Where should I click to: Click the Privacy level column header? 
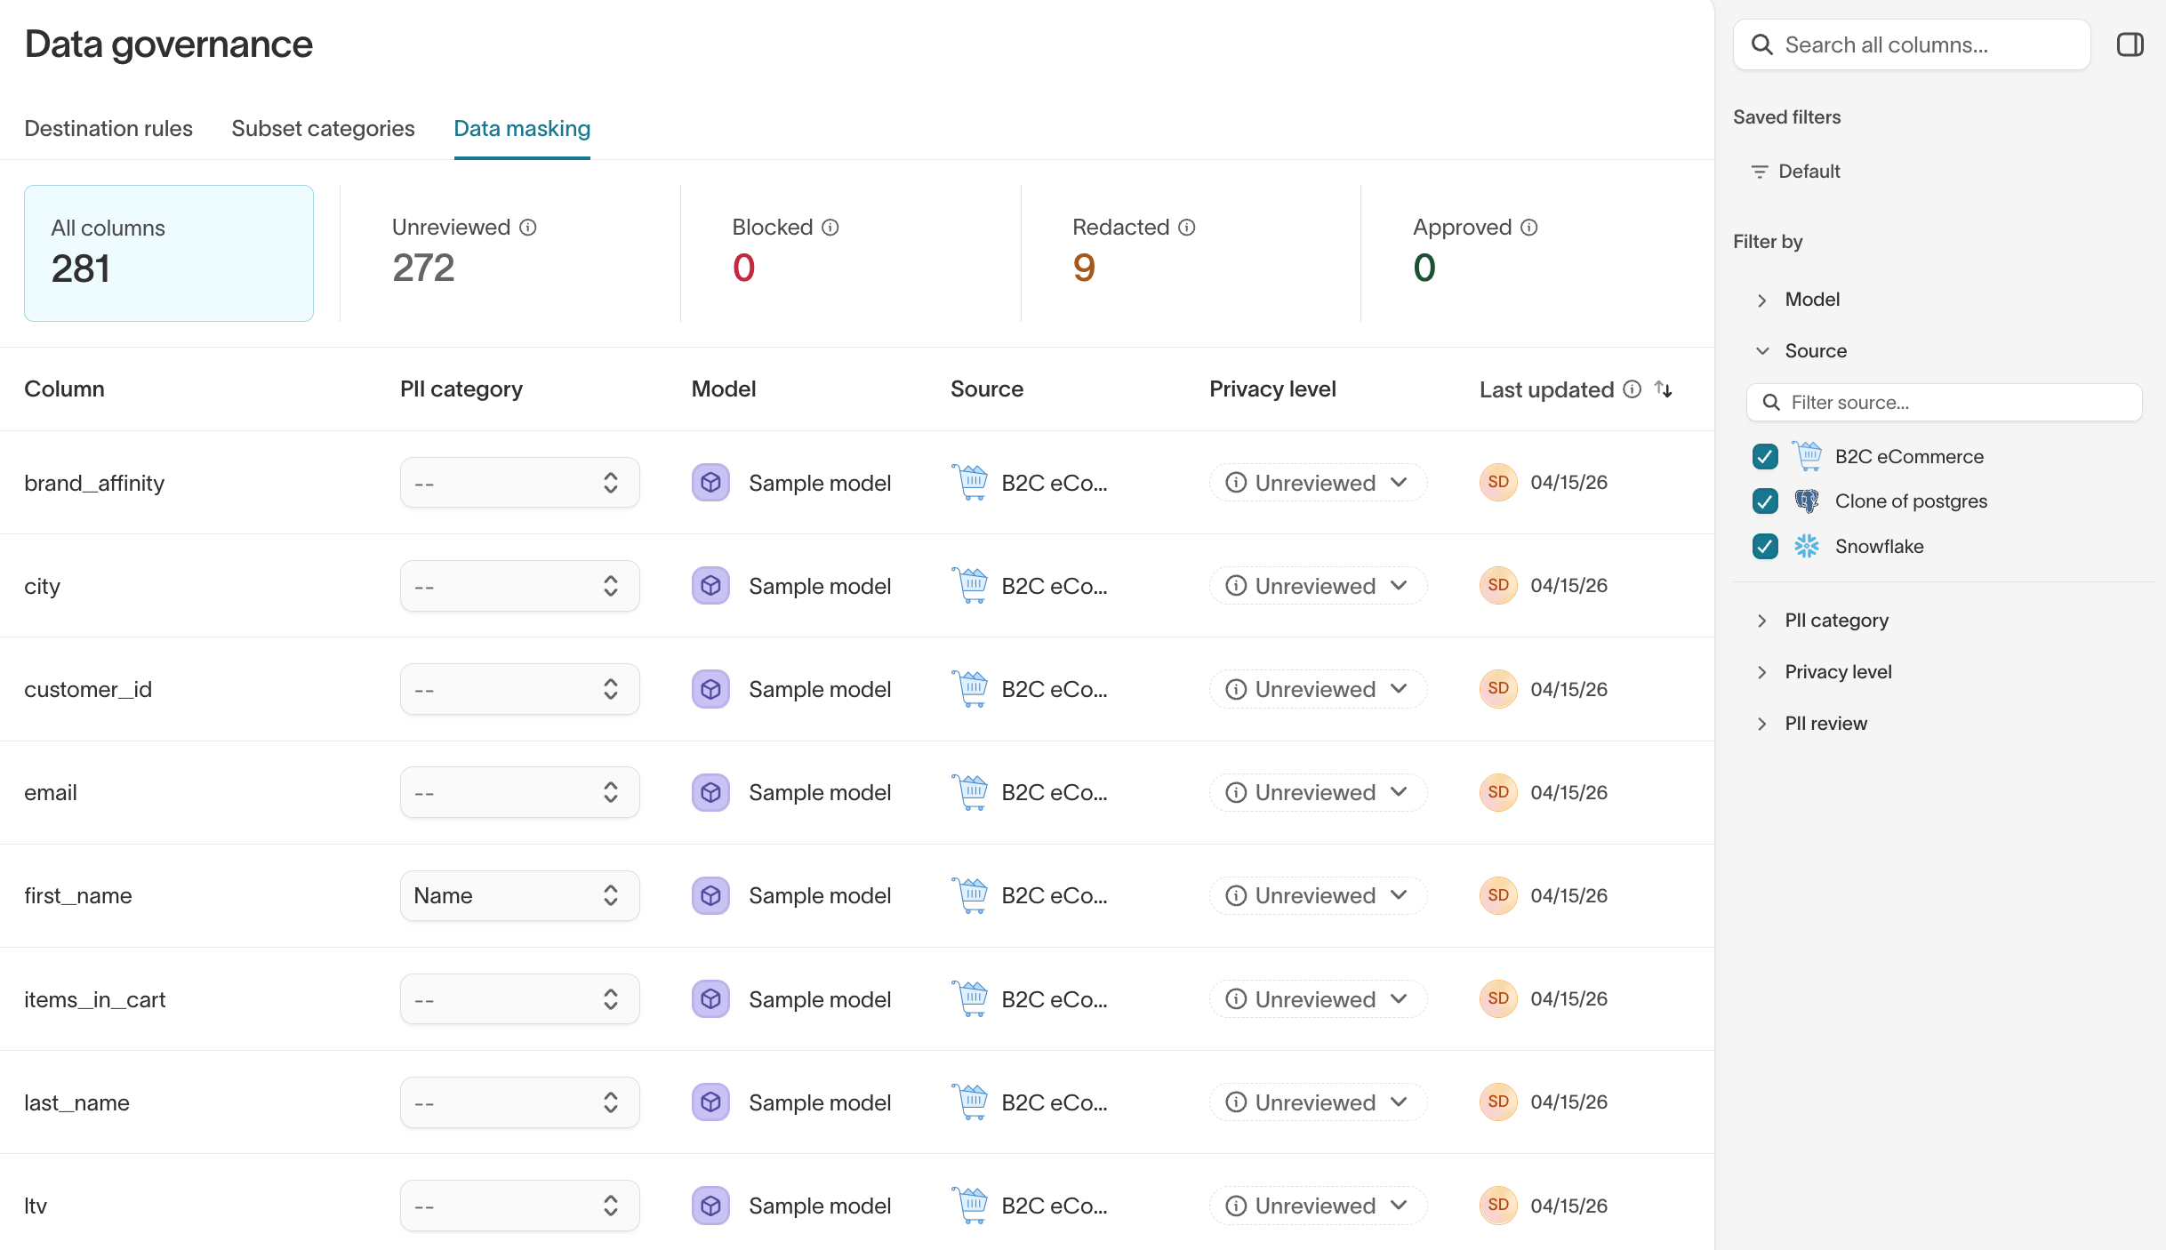tap(1272, 389)
